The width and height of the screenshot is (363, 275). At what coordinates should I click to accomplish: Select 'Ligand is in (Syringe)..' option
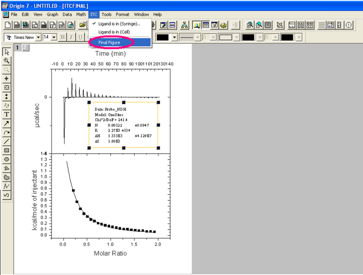[120, 24]
